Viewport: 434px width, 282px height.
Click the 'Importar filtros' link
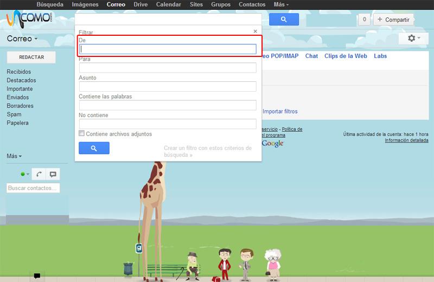(280, 111)
